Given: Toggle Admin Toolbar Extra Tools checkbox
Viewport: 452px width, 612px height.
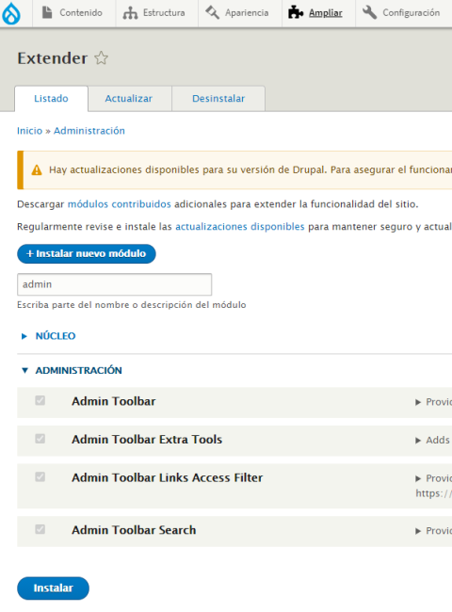Looking at the screenshot, I should pyautogui.click(x=40, y=439).
